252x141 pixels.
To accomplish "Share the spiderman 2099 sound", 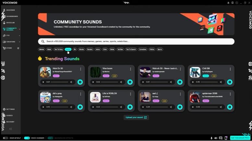I will point(221,107).
